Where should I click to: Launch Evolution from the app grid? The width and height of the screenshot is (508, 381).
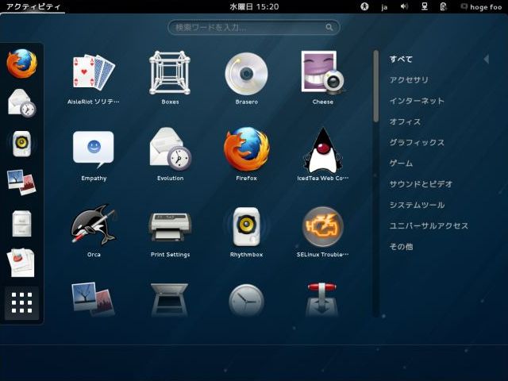point(170,155)
